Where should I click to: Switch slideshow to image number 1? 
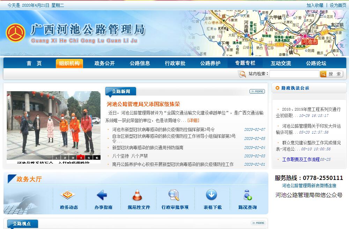(x=56, y=157)
